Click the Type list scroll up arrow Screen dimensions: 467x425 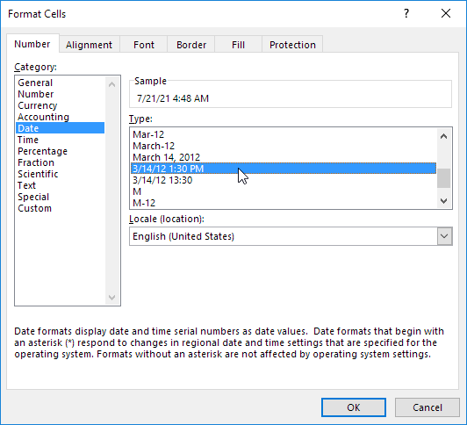pos(443,136)
